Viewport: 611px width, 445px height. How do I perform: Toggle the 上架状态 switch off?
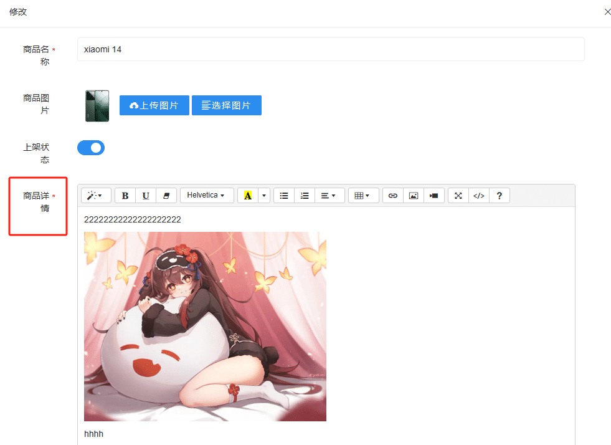tap(91, 148)
